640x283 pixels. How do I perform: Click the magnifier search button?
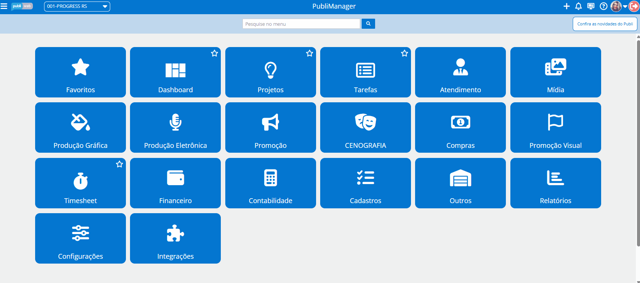(368, 24)
